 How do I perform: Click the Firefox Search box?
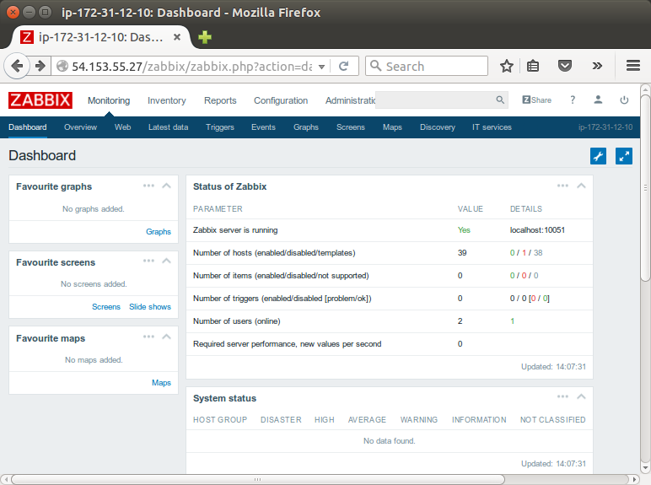(x=427, y=66)
